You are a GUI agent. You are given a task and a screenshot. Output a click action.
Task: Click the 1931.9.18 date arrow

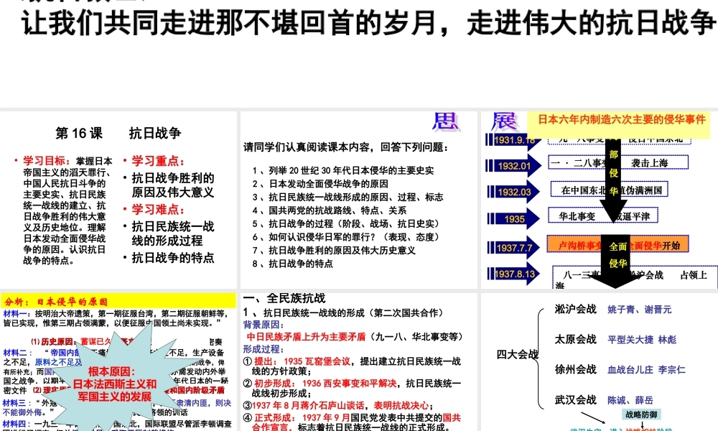[x=513, y=139]
